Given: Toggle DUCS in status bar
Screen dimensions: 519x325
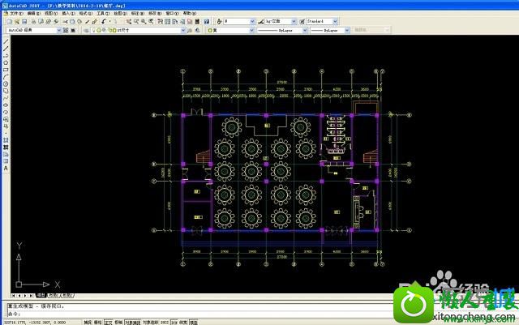Looking at the screenshot, I should [x=165, y=322].
